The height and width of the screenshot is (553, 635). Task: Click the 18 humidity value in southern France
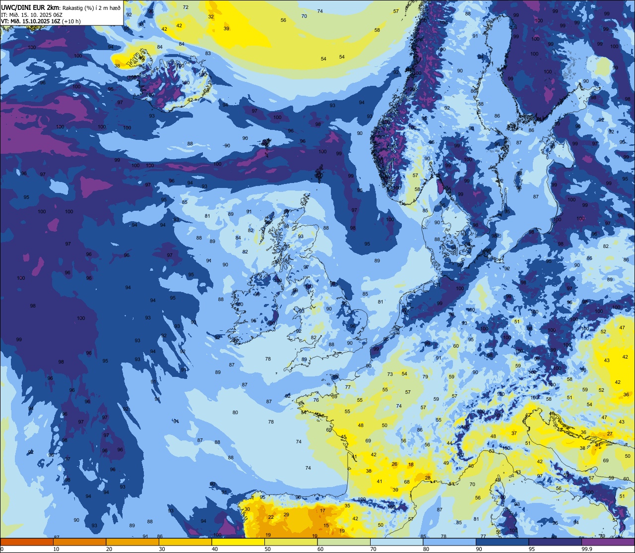tap(411, 464)
